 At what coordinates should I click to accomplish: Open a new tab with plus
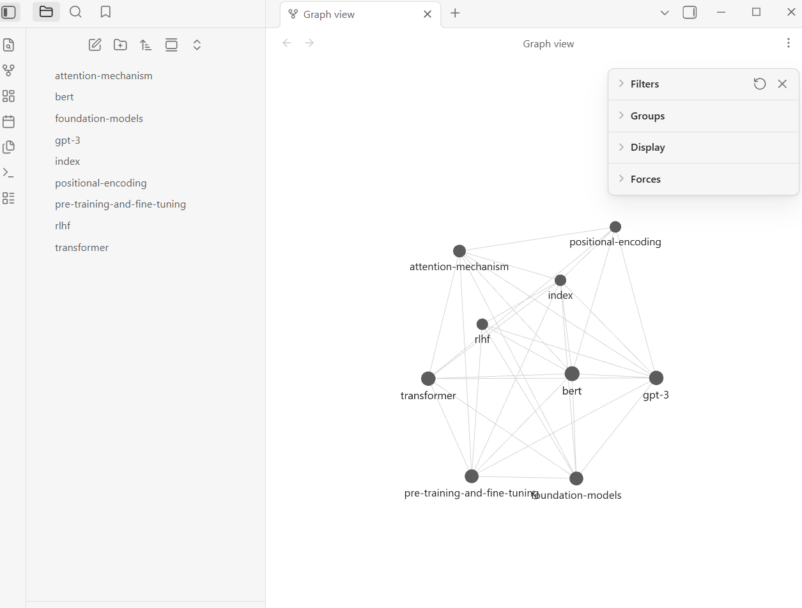[x=455, y=13]
